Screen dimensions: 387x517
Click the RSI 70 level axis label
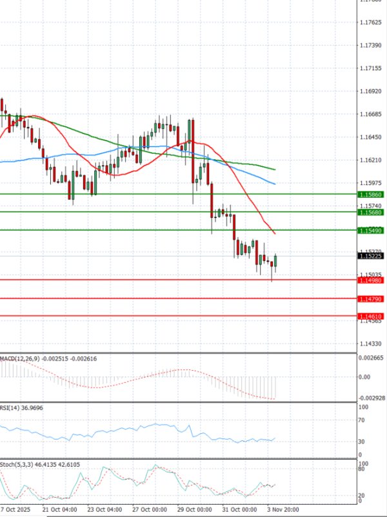click(361, 420)
